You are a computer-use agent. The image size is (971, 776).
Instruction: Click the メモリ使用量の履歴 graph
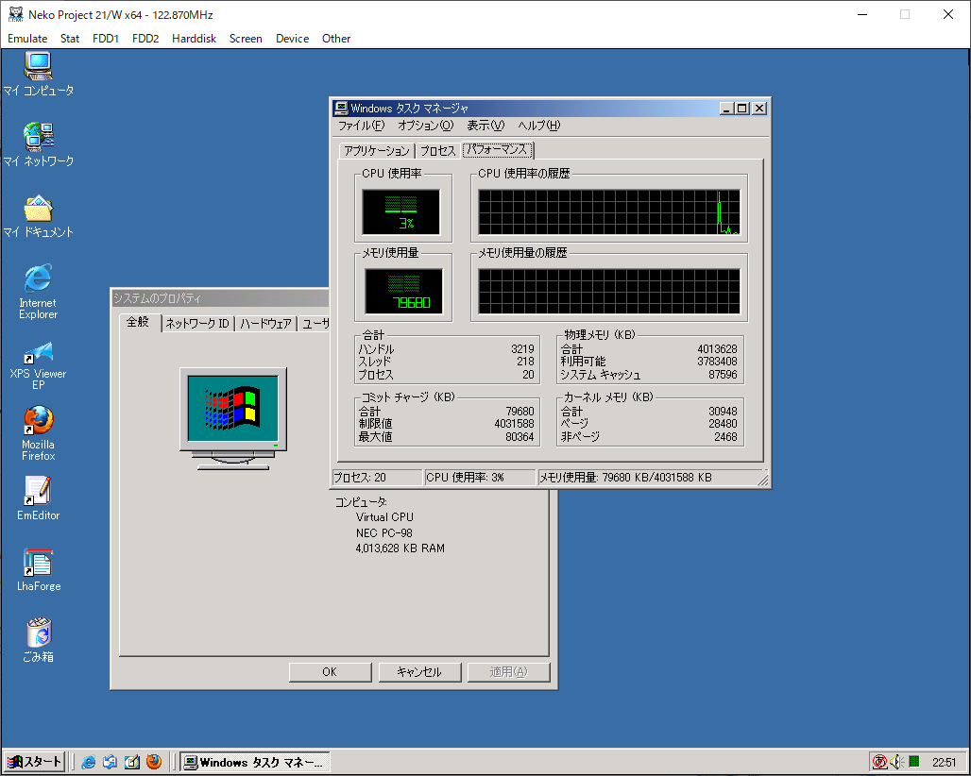pyautogui.click(x=609, y=292)
